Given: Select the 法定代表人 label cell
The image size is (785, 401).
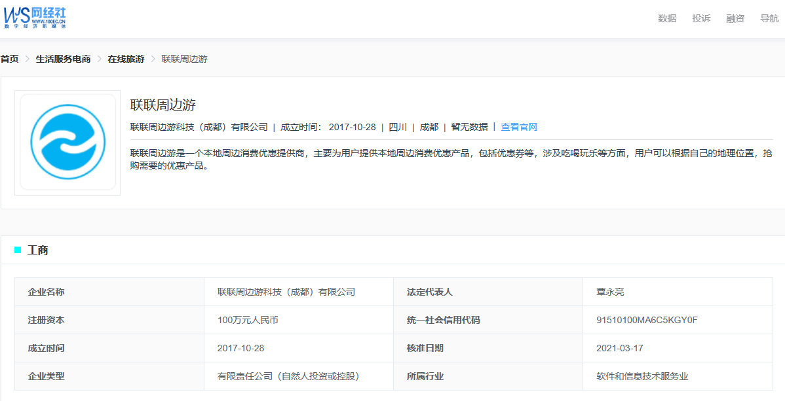Looking at the screenshot, I should [488, 292].
